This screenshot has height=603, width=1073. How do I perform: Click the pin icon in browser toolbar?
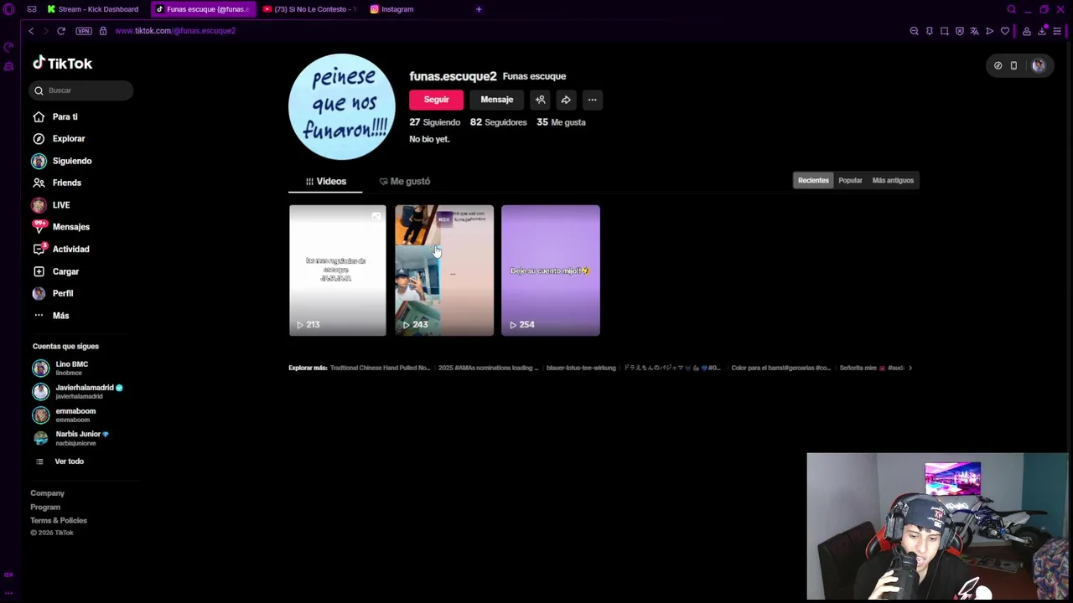(930, 31)
